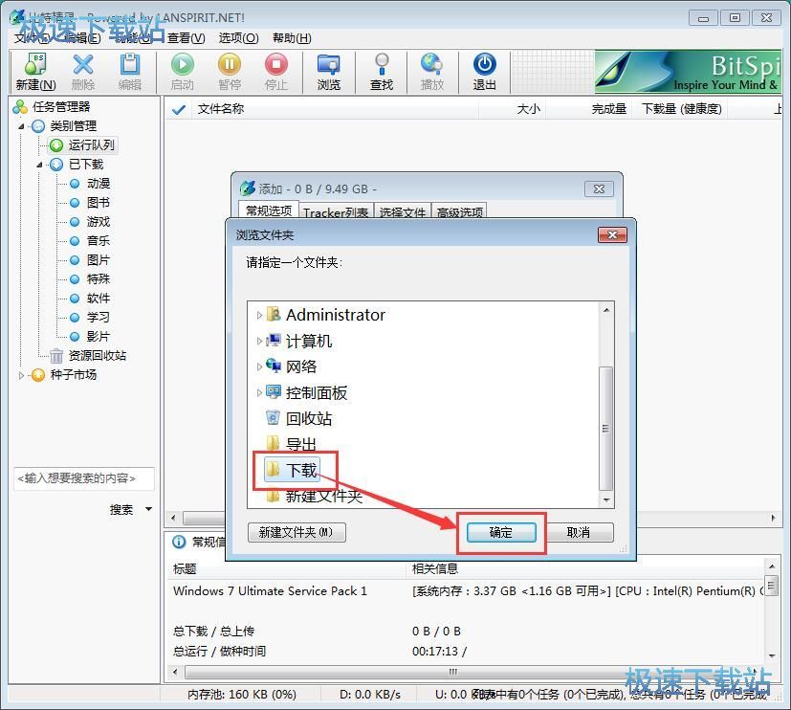Viewport: 791px width, 710px height.
Task: Expand the 控制面板 node in browse dialog
Action: click(x=259, y=392)
